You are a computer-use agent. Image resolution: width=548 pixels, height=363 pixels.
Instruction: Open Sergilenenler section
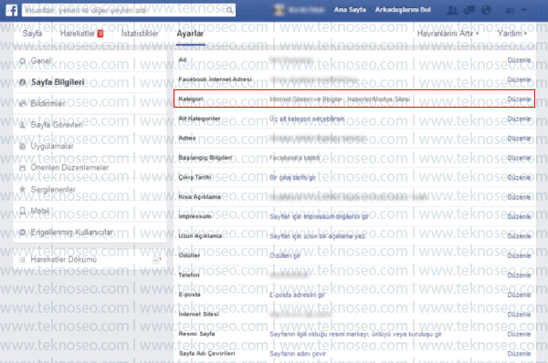90,190
